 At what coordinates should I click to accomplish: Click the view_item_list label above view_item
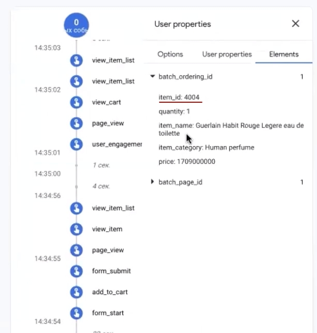[x=113, y=208]
